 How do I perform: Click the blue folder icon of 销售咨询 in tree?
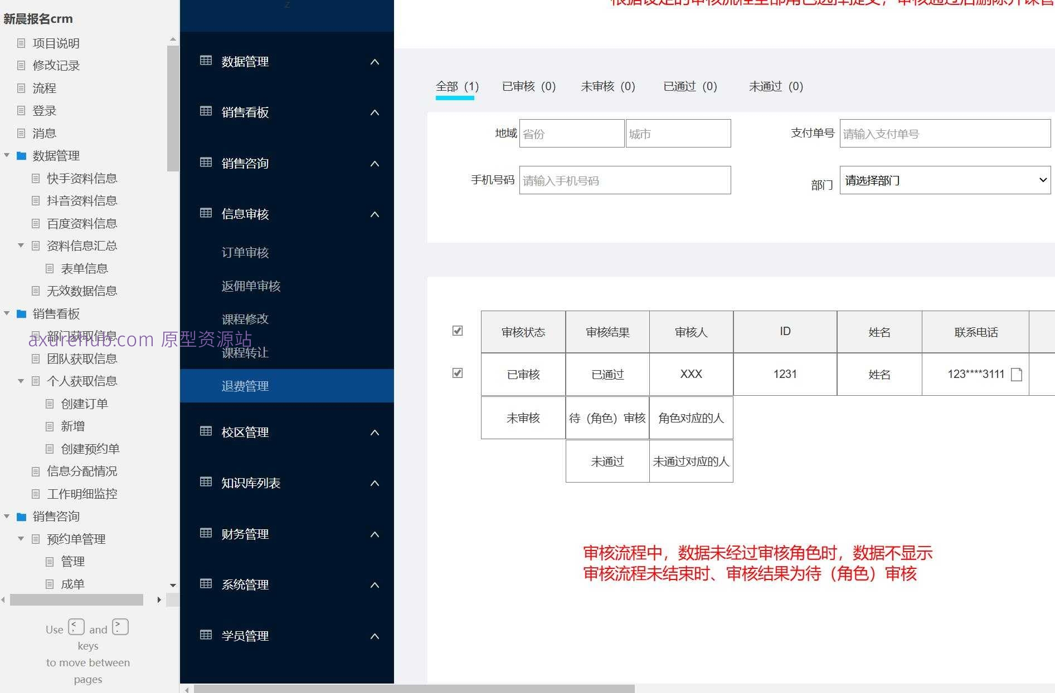click(22, 517)
